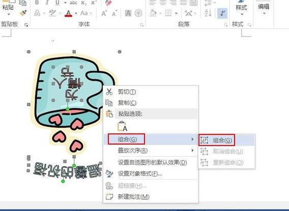Open the font color dropdown arrow
The width and height of the screenshot is (289, 211).
coord(76,13)
